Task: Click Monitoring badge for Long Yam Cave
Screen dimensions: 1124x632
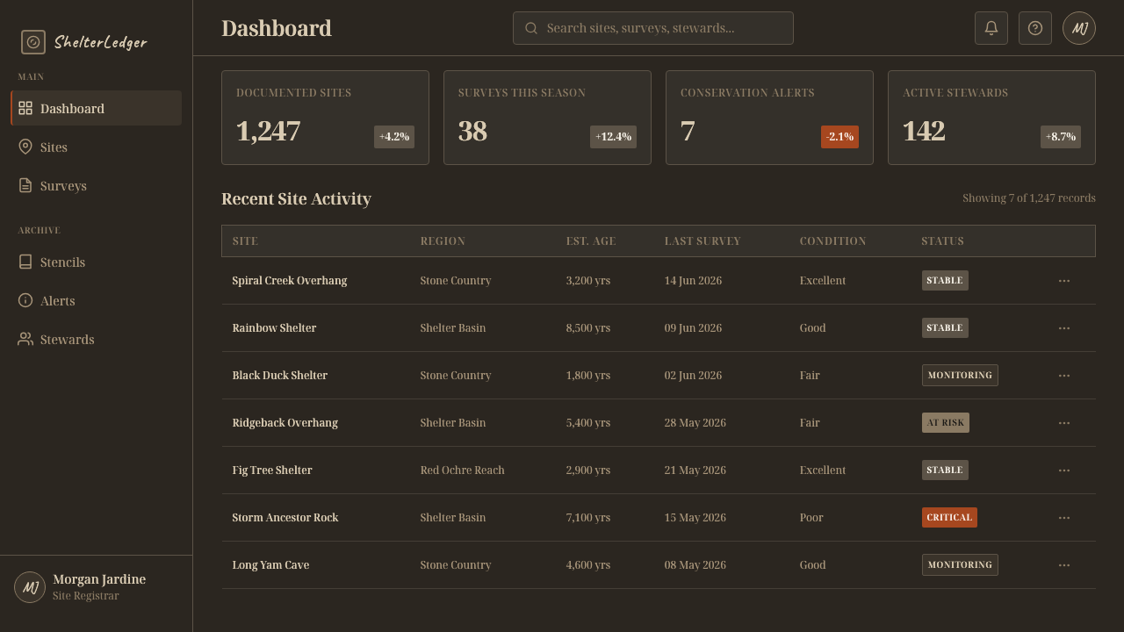Action: 960,565
